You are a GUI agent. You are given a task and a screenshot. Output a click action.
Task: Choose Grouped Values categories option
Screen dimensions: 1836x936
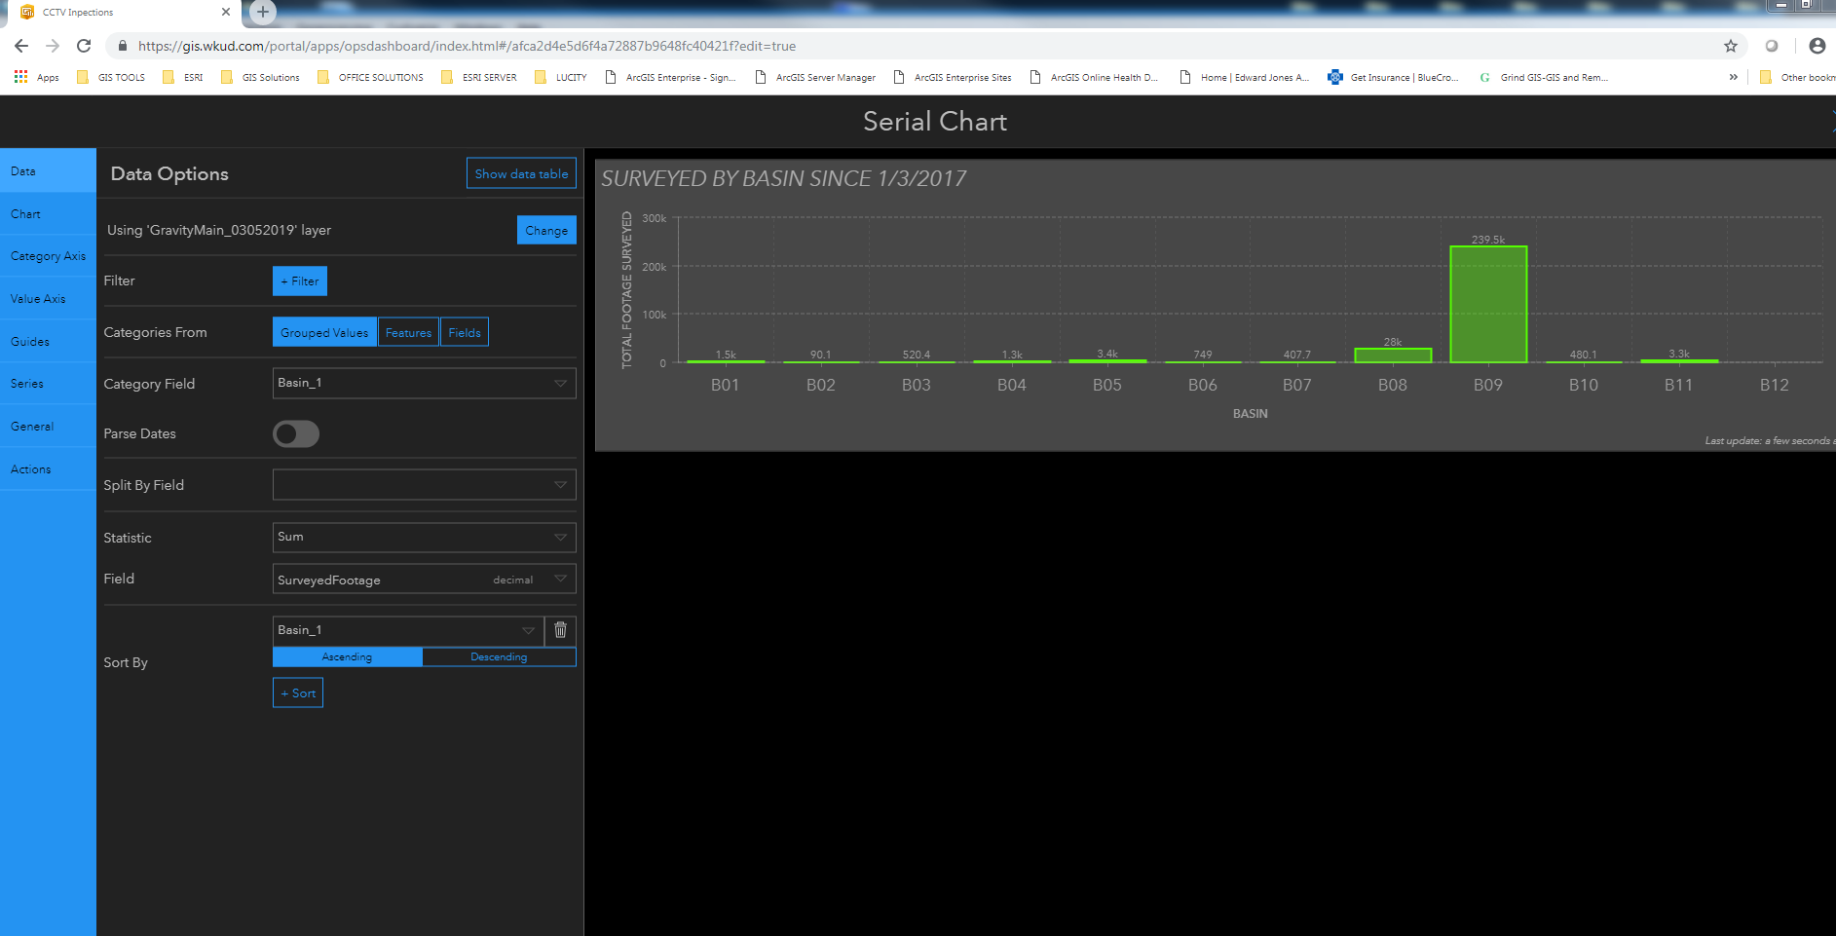point(324,332)
